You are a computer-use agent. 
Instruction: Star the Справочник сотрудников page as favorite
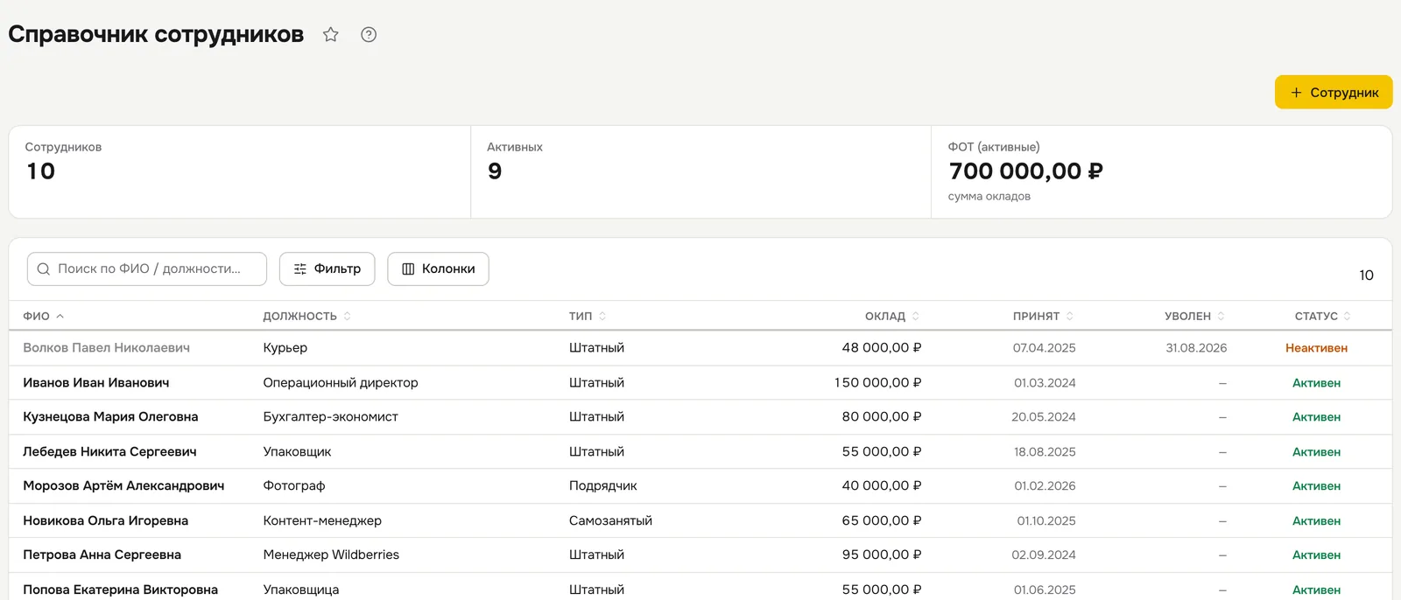(x=330, y=35)
